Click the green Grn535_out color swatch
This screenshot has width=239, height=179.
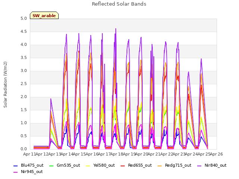(x=52, y=166)
